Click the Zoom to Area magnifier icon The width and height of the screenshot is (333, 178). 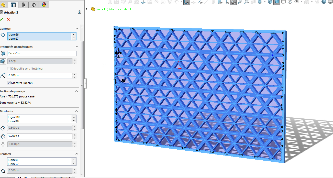tap(246, 2)
